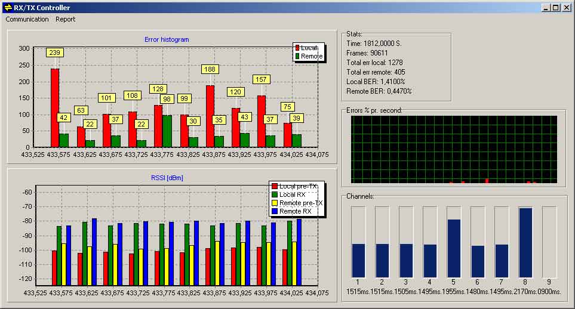Screen dimensions: 575x309
Task: Click the 99 value label on the histogram
Action: point(184,98)
